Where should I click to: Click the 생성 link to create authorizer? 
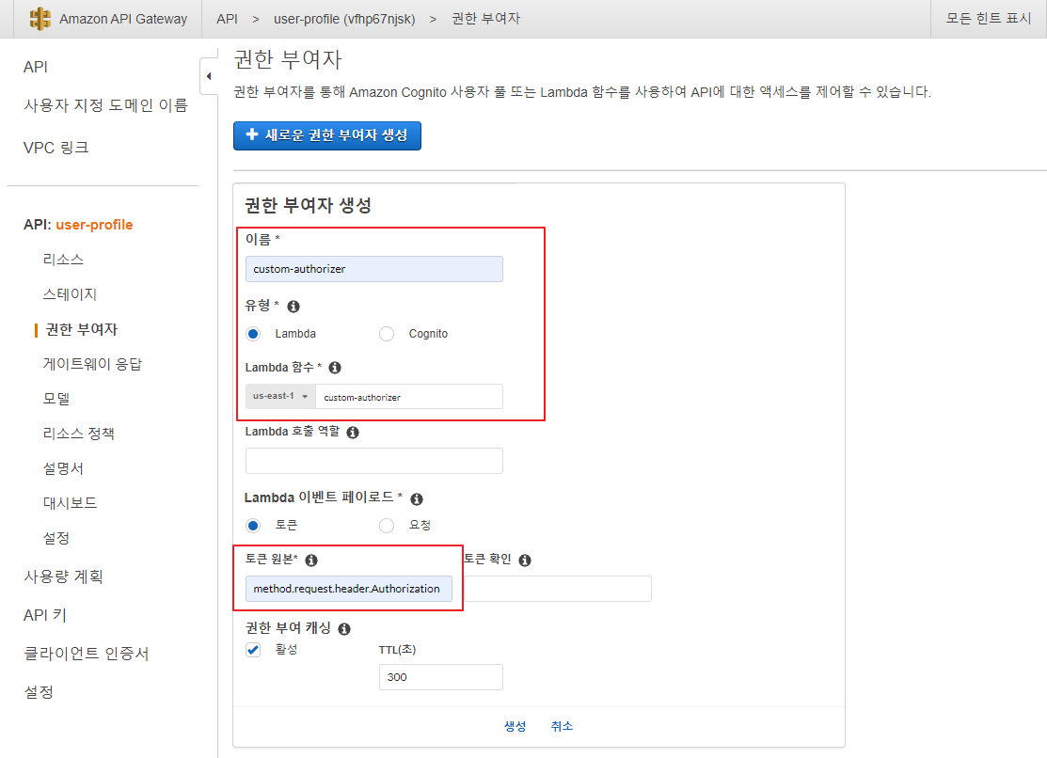point(515,726)
